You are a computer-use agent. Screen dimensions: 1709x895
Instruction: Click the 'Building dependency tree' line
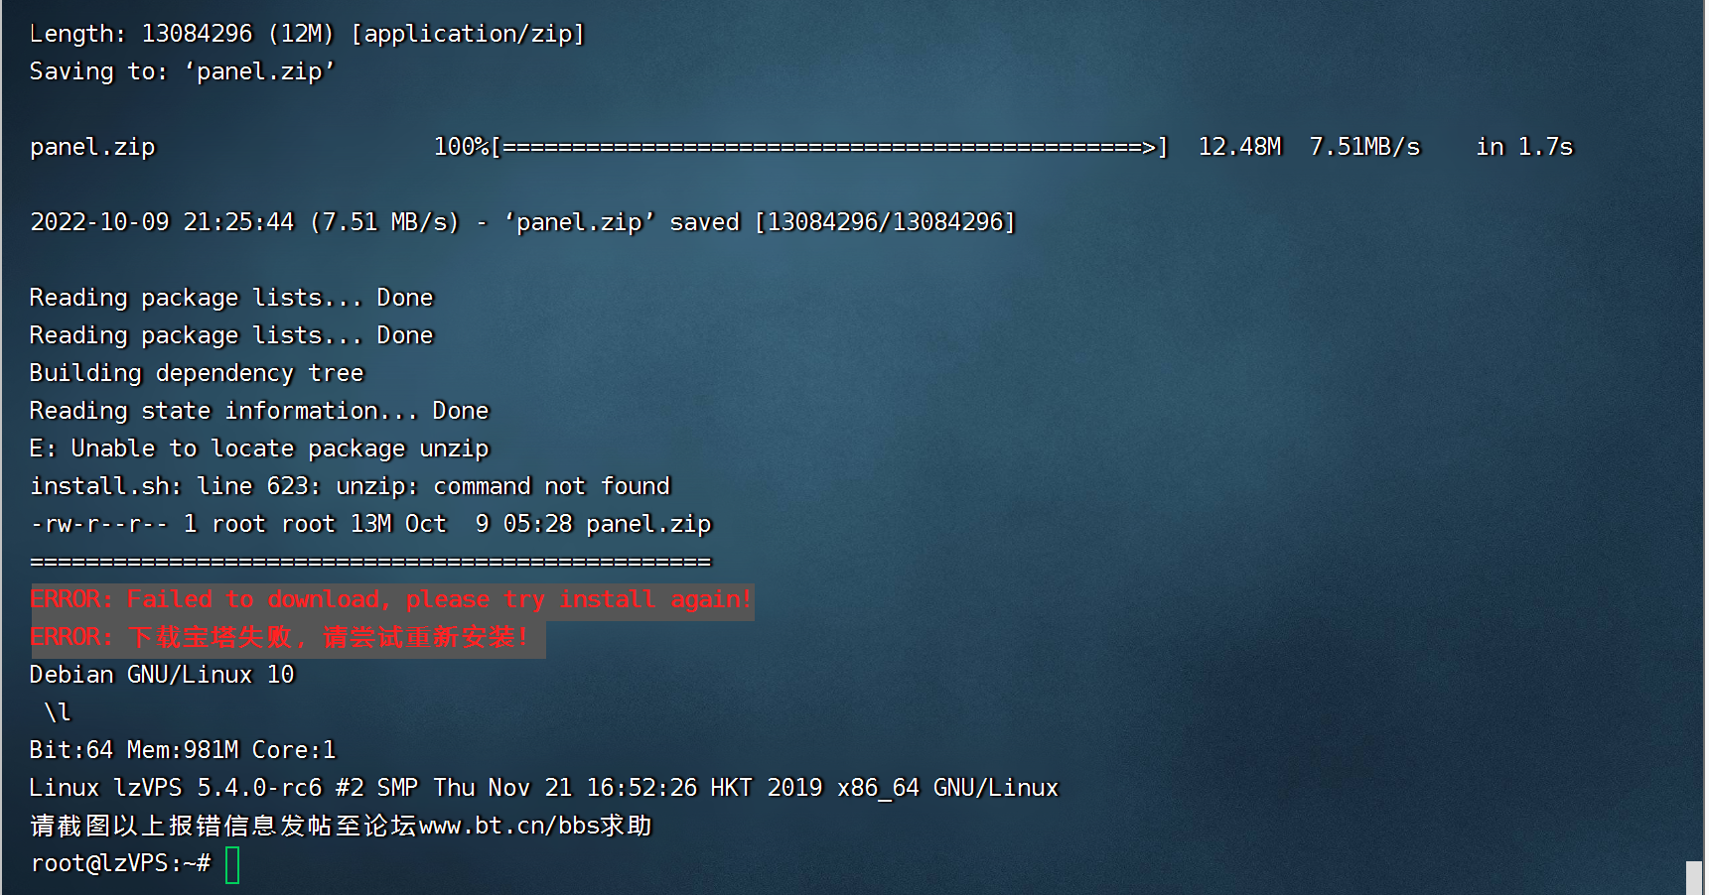coord(197,373)
